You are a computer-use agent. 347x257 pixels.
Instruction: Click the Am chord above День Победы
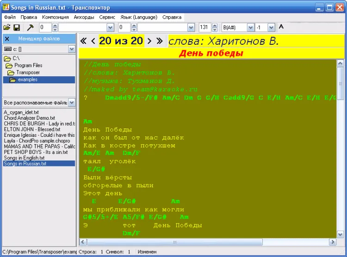[x=87, y=122]
